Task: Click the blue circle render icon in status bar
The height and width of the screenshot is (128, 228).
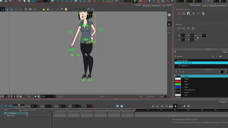Action: (x=38, y=96)
